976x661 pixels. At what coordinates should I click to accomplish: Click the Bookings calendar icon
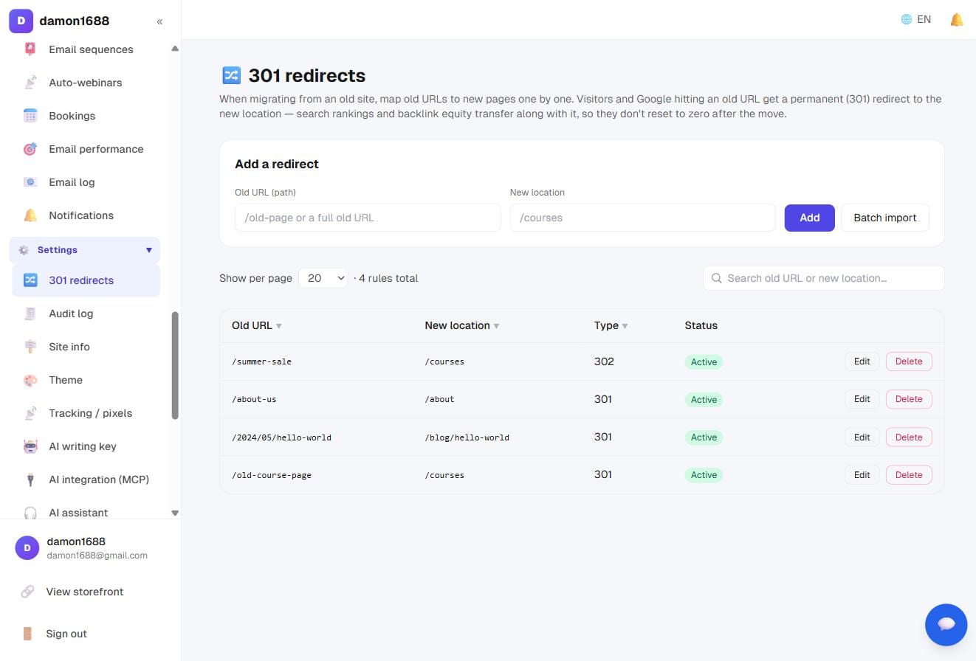[x=30, y=116]
